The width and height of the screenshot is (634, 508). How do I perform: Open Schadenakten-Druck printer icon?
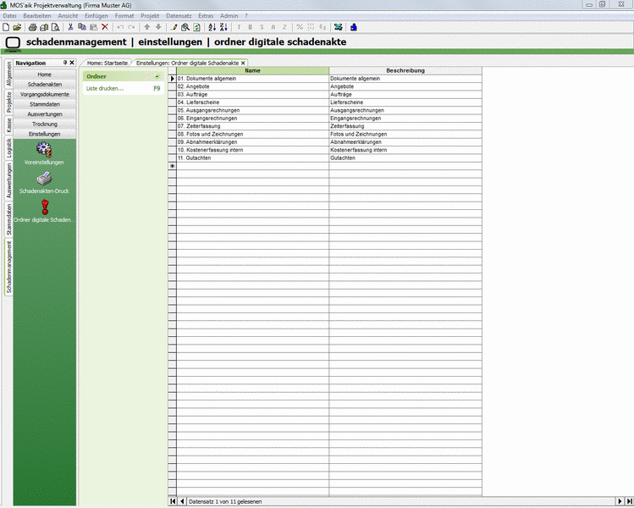(x=44, y=179)
